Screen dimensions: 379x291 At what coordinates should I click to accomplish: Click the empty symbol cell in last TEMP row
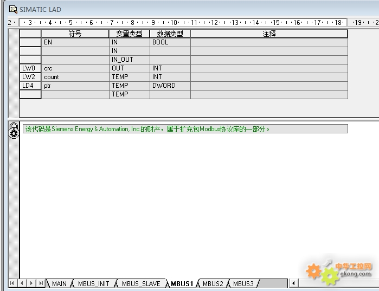[x=75, y=94]
